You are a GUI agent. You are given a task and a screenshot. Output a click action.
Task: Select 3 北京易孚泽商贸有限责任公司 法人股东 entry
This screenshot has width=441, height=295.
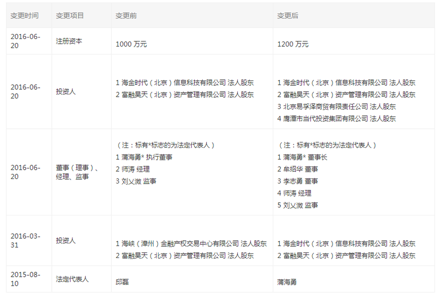337,106
